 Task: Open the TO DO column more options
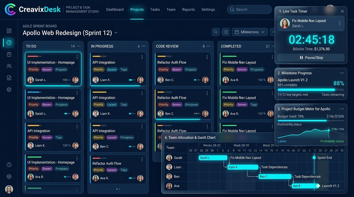point(79,46)
